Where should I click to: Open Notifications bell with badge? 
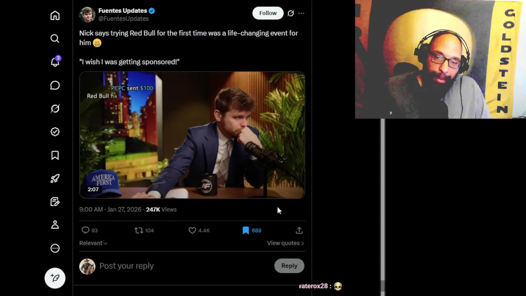pyautogui.click(x=55, y=62)
